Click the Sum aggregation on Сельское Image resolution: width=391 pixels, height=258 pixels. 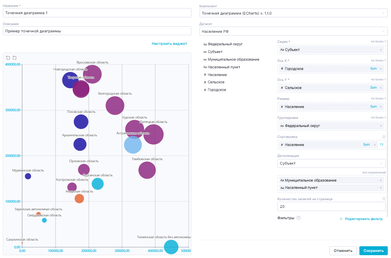373,88
